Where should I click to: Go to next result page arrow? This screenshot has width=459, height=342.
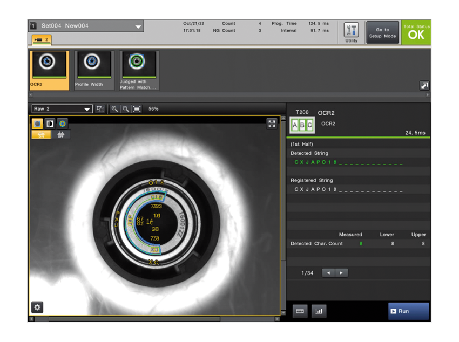pyautogui.click(x=341, y=273)
